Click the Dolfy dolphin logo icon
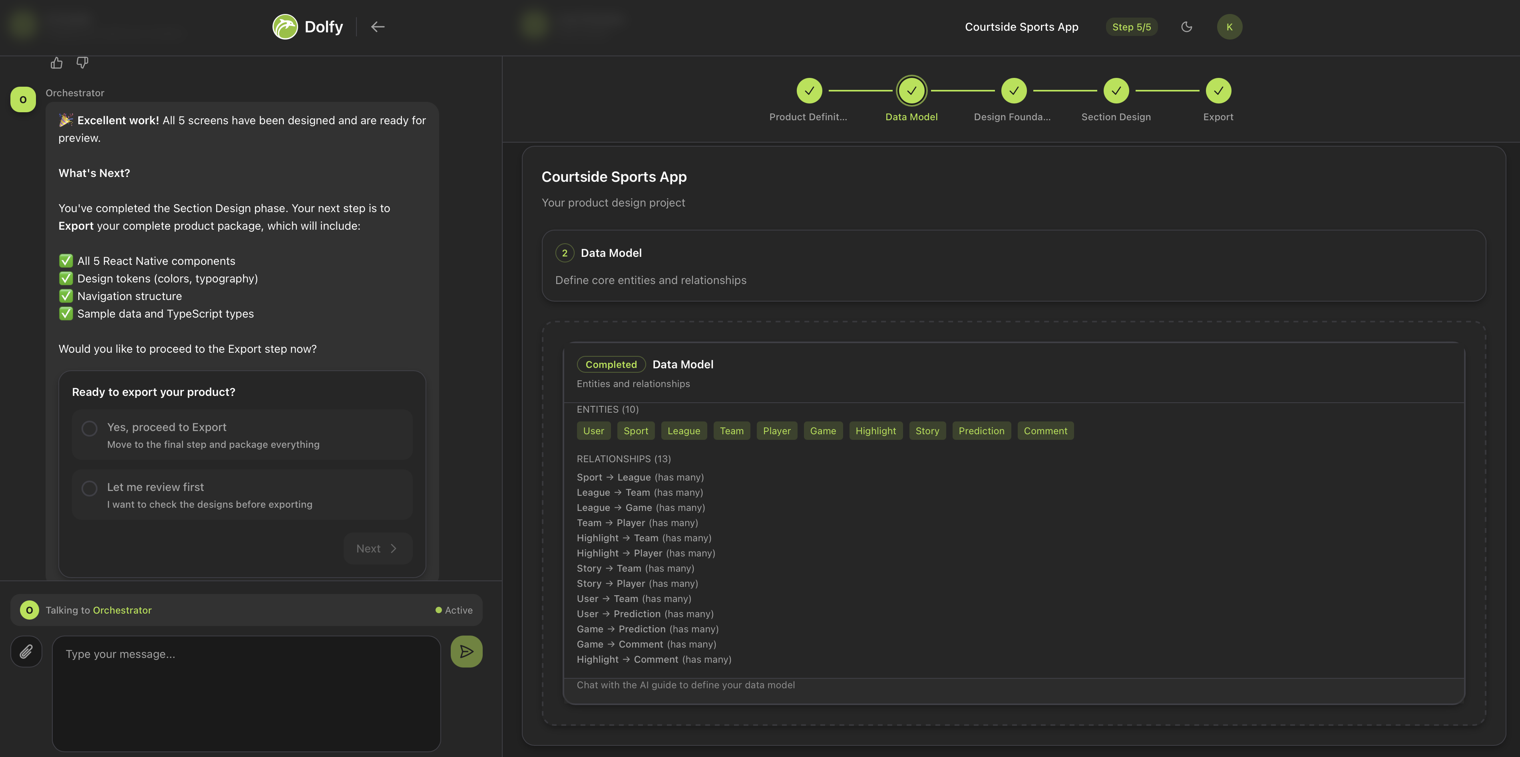Screen dimensions: 1520x757 click(x=285, y=26)
